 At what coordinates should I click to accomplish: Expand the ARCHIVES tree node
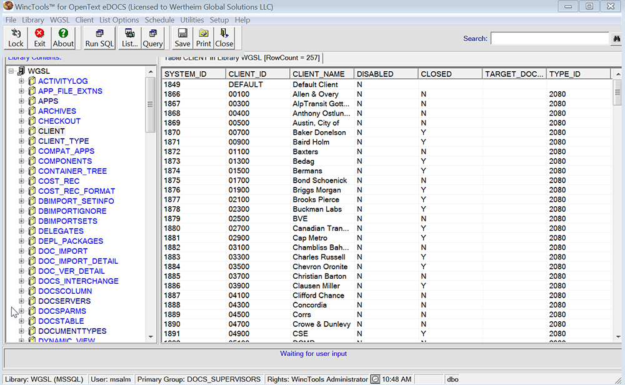click(x=21, y=111)
